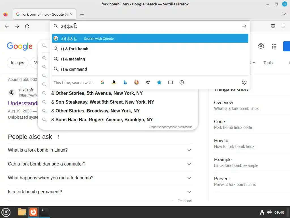Search open tabs using the tabs icon

tap(170, 82)
